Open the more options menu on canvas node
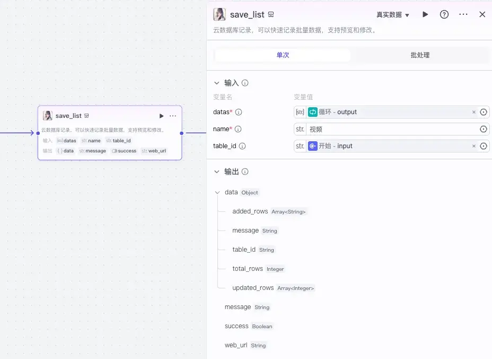The height and width of the screenshot is (359, 492). pos(172,116)
